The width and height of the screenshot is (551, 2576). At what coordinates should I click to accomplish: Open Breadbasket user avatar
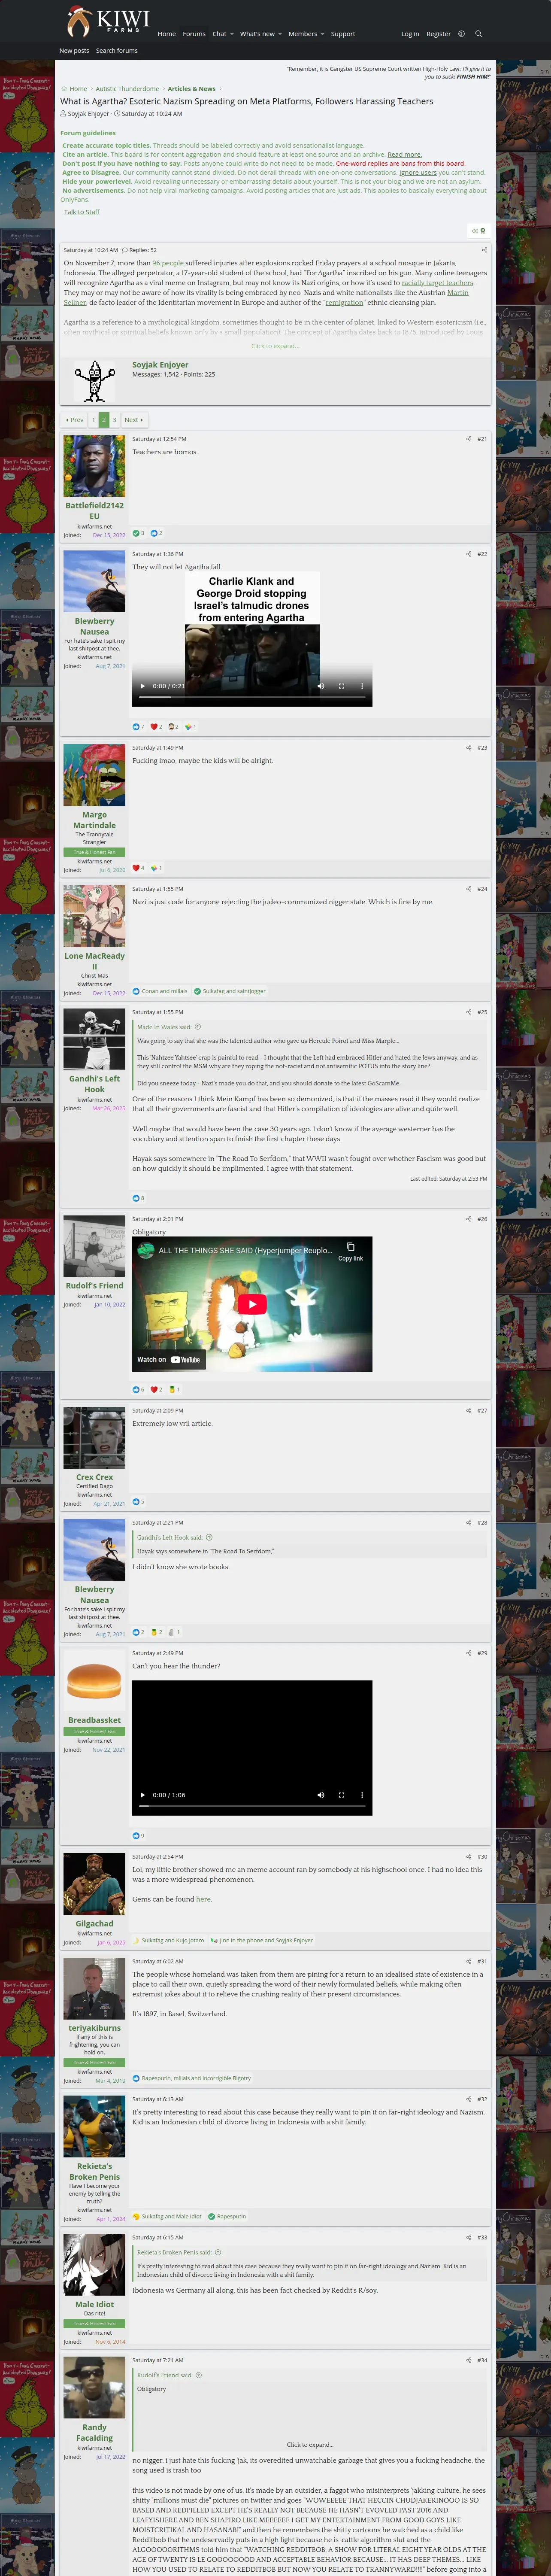(94, 1681)
